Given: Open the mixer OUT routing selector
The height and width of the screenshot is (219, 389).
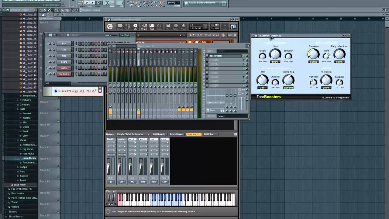Looking at the screenshot, I should pos(232,116).
